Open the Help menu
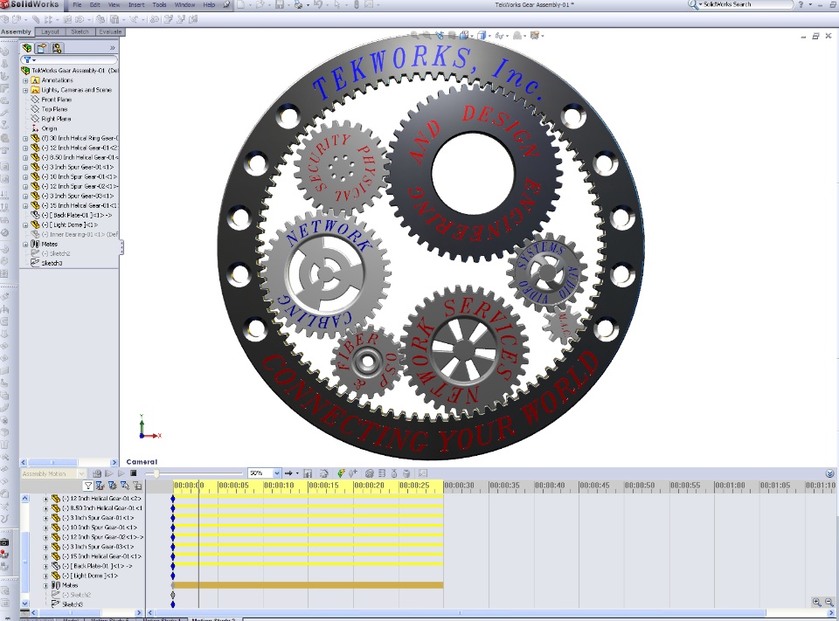This screenshot has width=839, height=621. tap(209, 5)
